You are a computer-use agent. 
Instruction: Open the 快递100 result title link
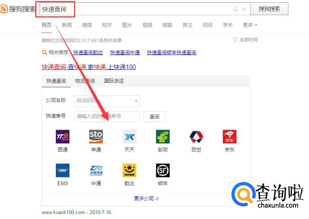point(89,67)
